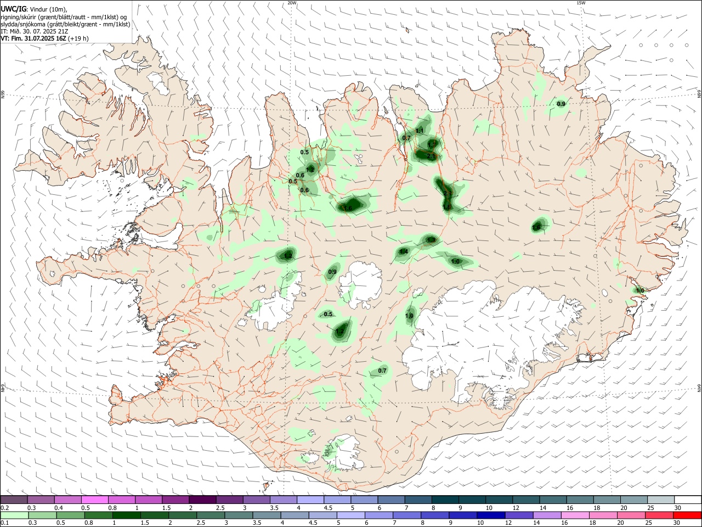Click the '1.0' value on the east coast

[x=639, y=290]
